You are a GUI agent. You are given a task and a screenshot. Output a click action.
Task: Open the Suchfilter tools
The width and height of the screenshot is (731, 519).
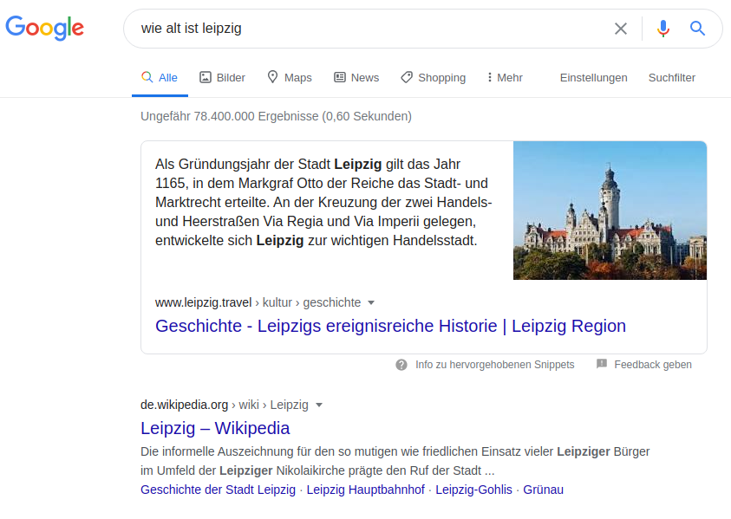click(x=672, y=78)
